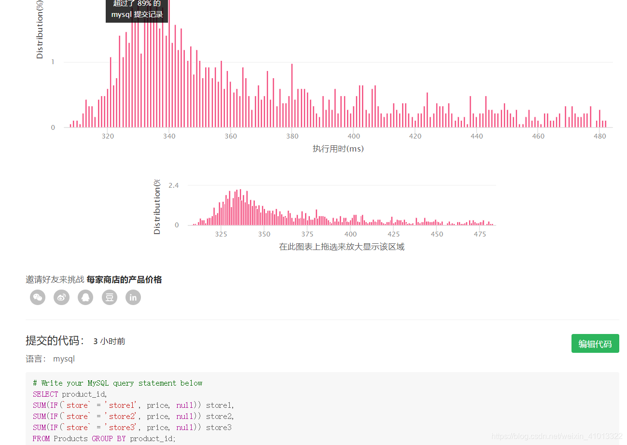Viewport: 627px width, 445px height.
Task: Click the 3 小时前 timestamp
Action: tap(110, 341)
